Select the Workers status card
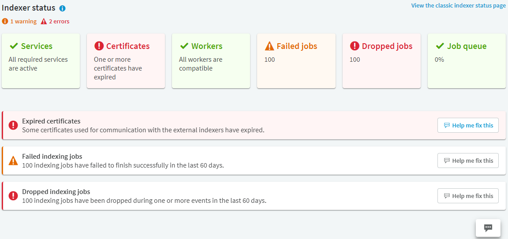The width and height of the screenshot is (508, 239). pos(211,61)
